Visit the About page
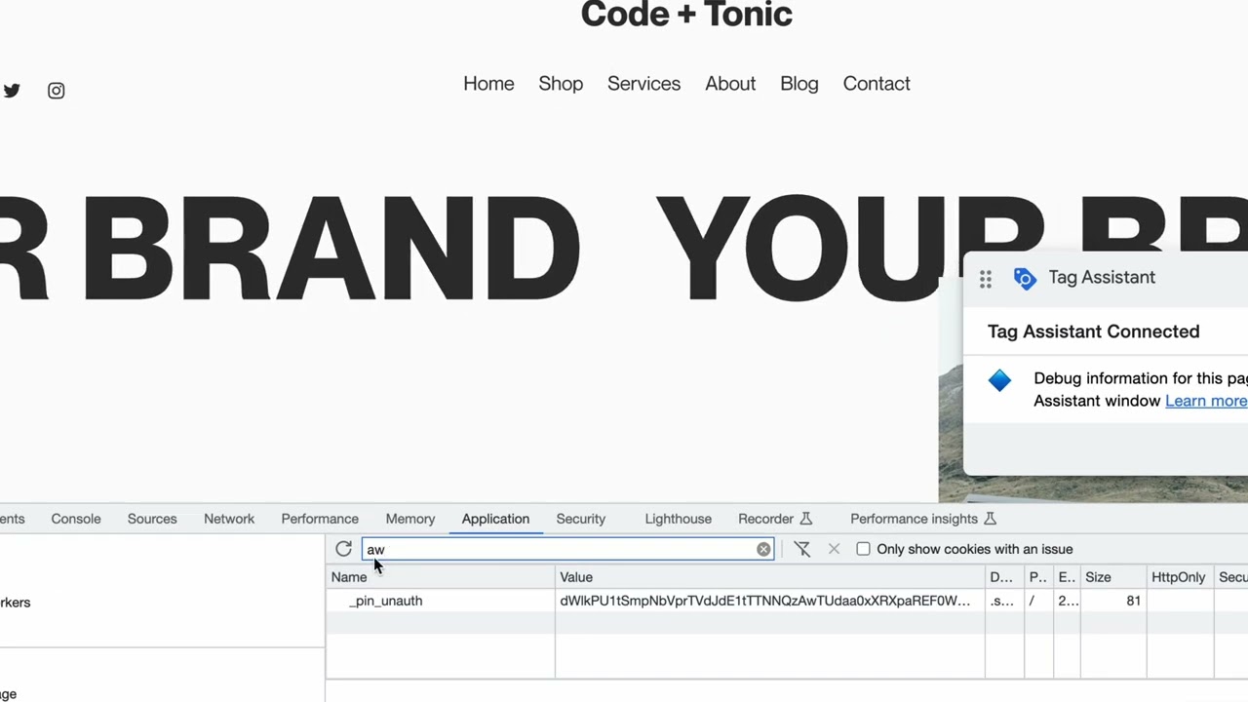Viewport: 1248px width, 702px height. click(x=730, y=84)
